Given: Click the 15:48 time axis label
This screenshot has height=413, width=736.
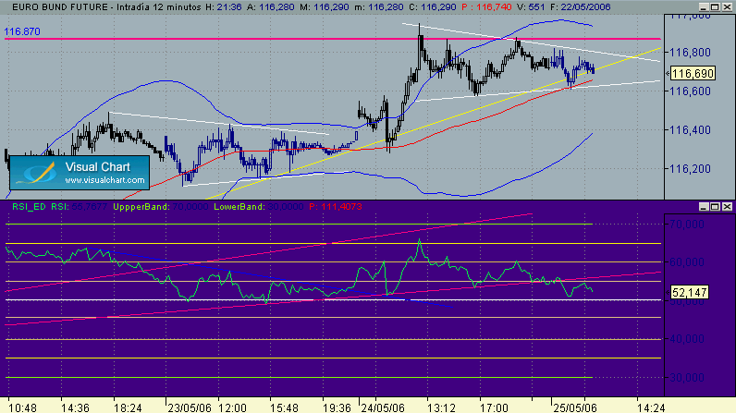Looking at the screenshot, I should point(285,407).
